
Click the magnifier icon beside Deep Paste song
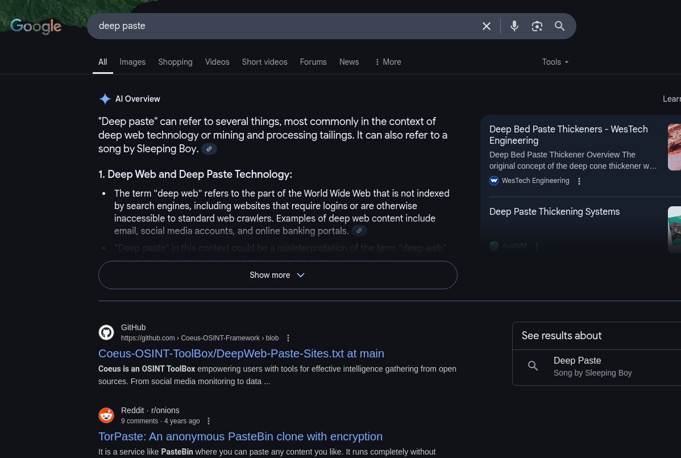[533, 366]
